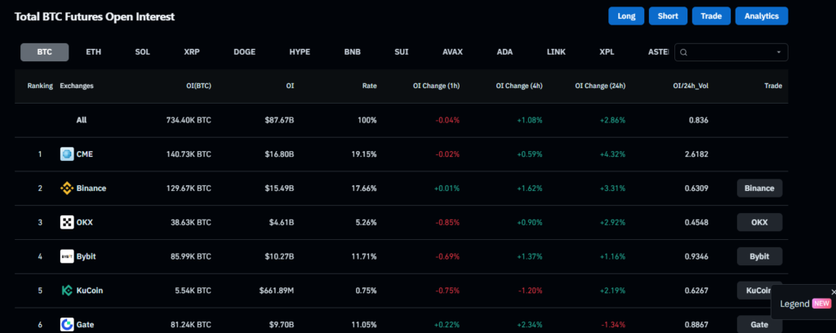Click the Gate exchange logo icon
Screen dimensions: 836x333
click(67, 324)
